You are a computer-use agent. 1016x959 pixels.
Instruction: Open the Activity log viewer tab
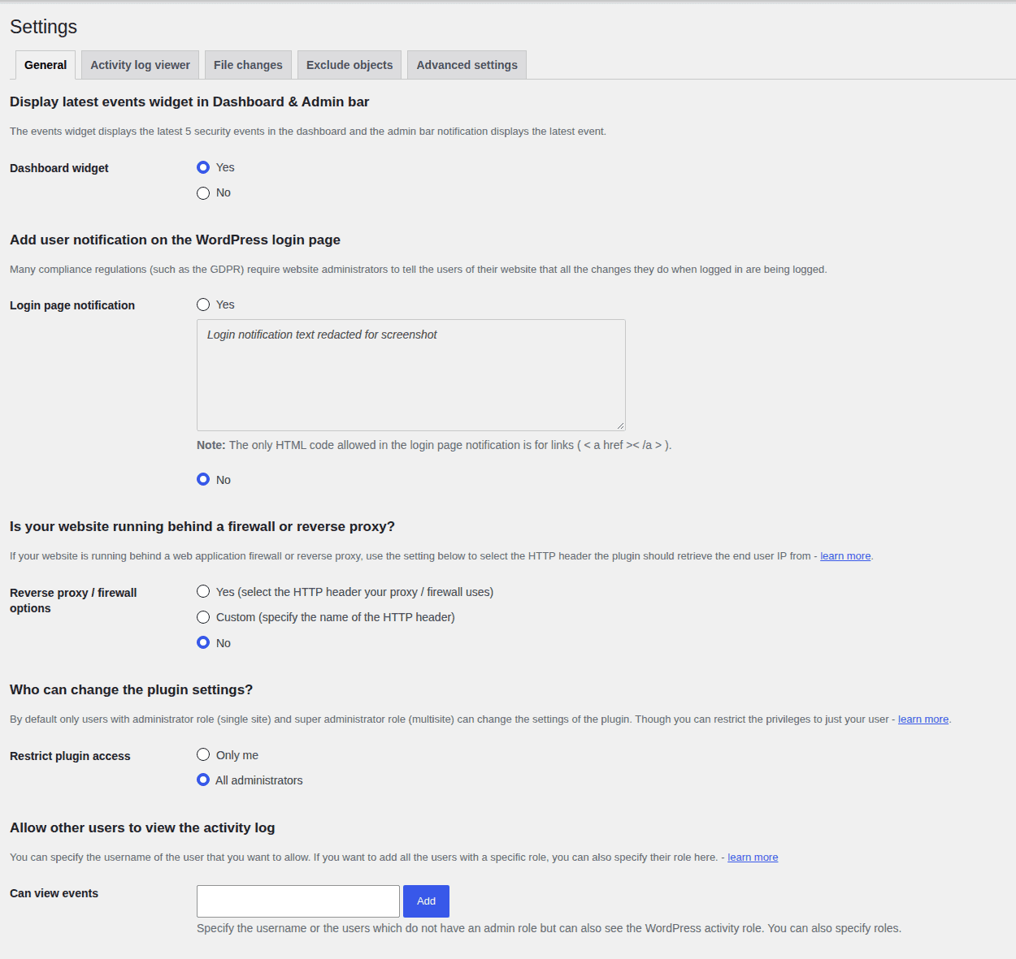(140, 65)
